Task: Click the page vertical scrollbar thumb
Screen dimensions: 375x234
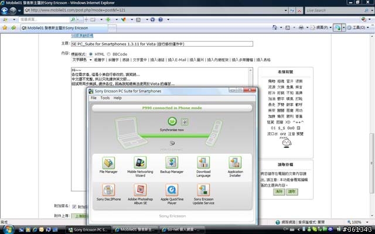Action: tap(371, 163)
